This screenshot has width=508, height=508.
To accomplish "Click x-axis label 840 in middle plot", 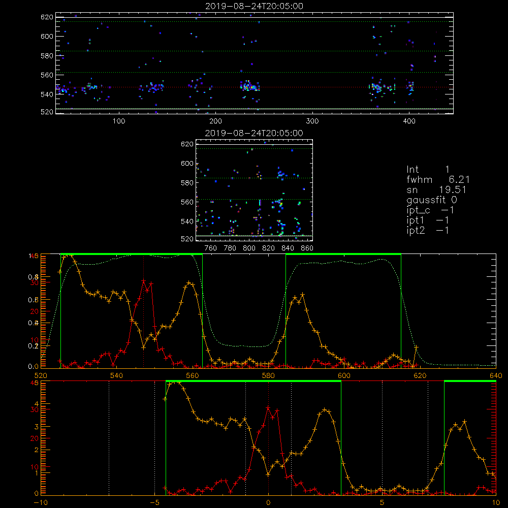I will (288, 248).
